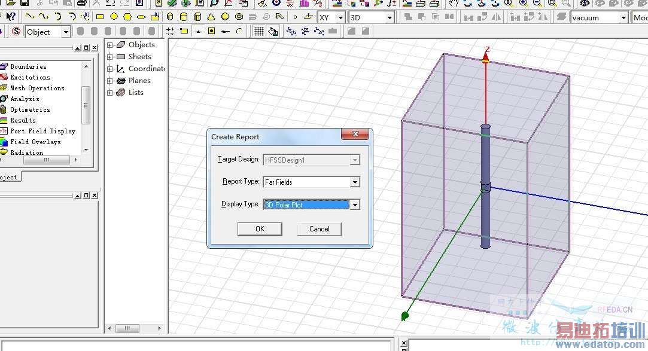
Task: Switch to the Project tab
Action: point(9,177)
